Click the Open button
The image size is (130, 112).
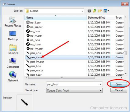[119, 84]
